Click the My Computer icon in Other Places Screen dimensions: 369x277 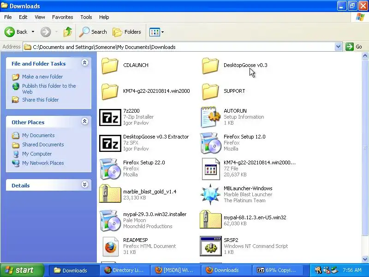click(x=16, y=154)
